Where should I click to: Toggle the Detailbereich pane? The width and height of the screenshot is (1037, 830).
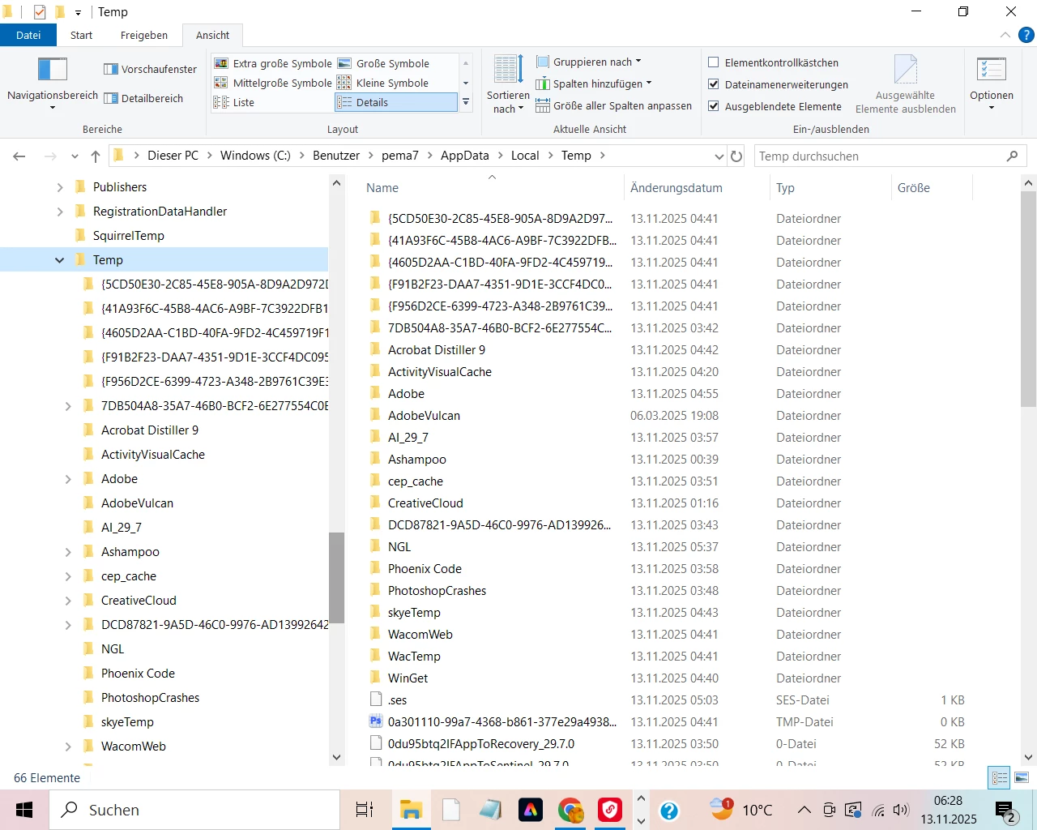(x=143, y=98)
